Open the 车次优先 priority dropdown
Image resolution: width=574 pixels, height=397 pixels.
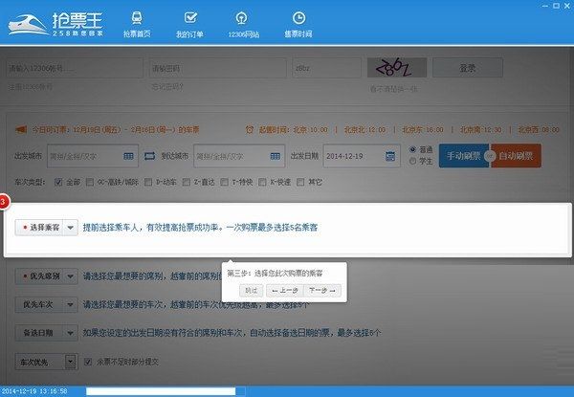click(x=70, y=362)
